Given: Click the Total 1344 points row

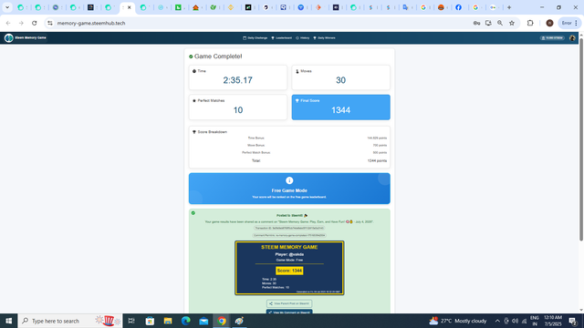Looking at the screenshot, I should tap(289, 160).
